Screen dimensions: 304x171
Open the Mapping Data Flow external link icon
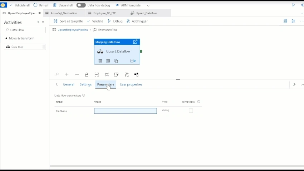coord(135,42)
